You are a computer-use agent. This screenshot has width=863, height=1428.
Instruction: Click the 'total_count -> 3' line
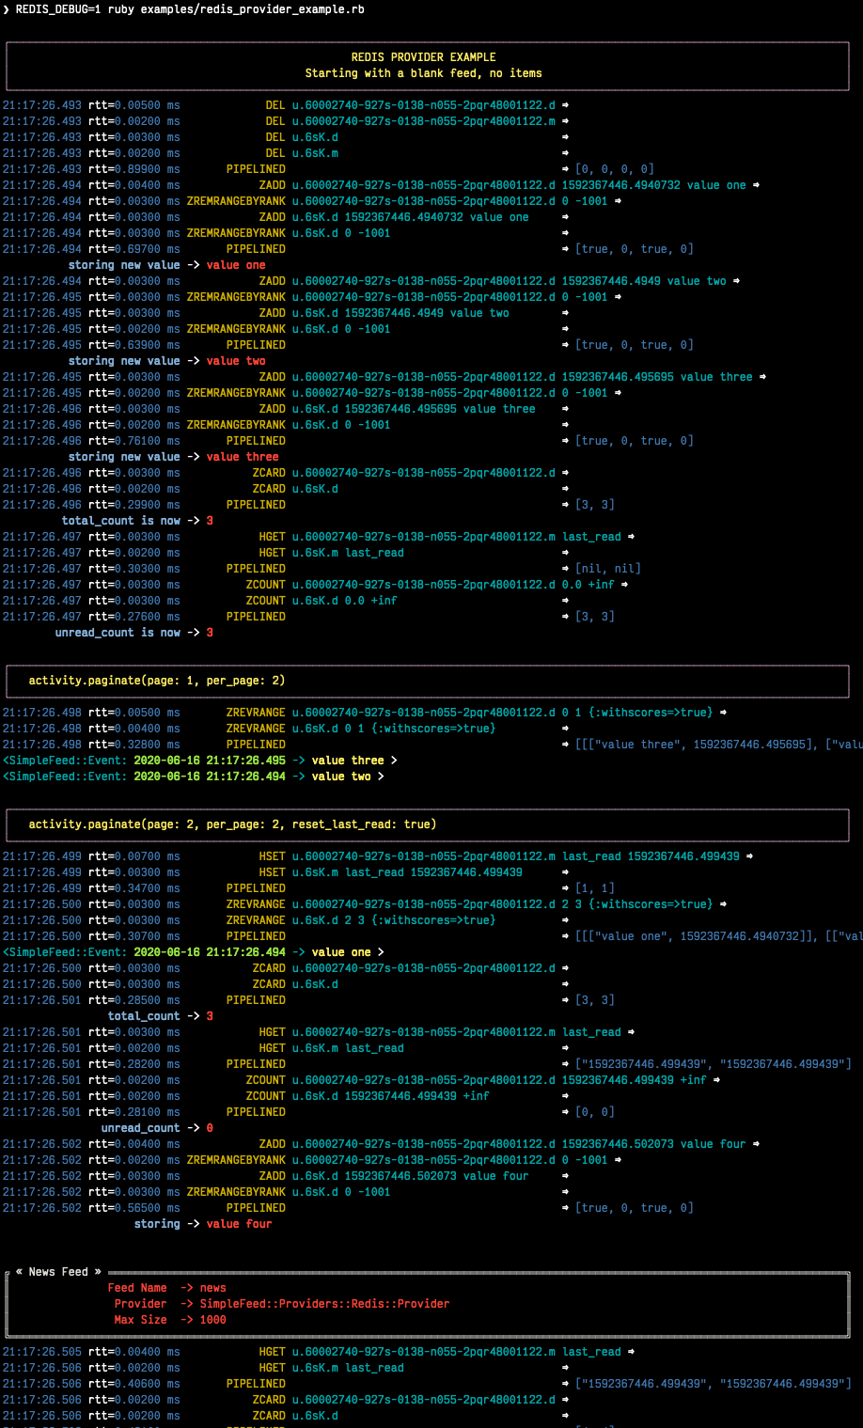coord(161,1016)
